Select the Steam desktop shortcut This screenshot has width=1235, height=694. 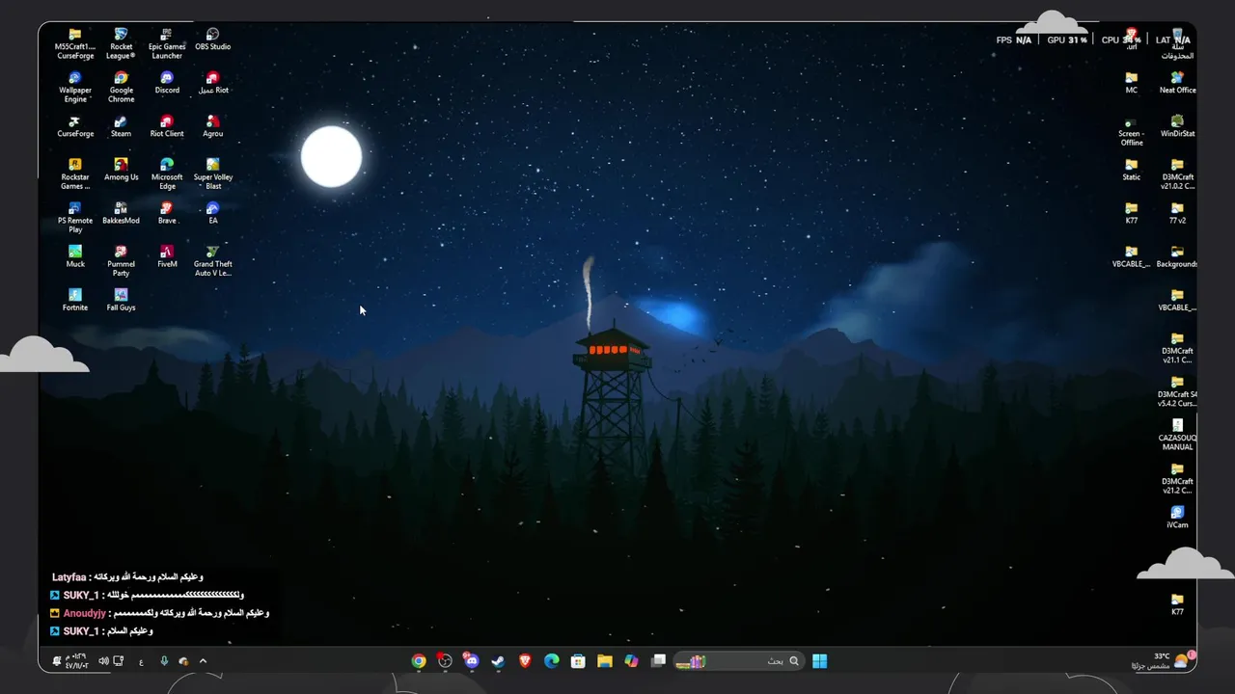click(x=121, y=126)
